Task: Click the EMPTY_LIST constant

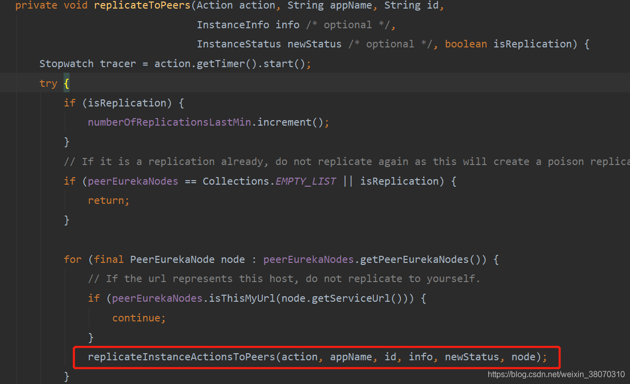Action: [306, 181]
